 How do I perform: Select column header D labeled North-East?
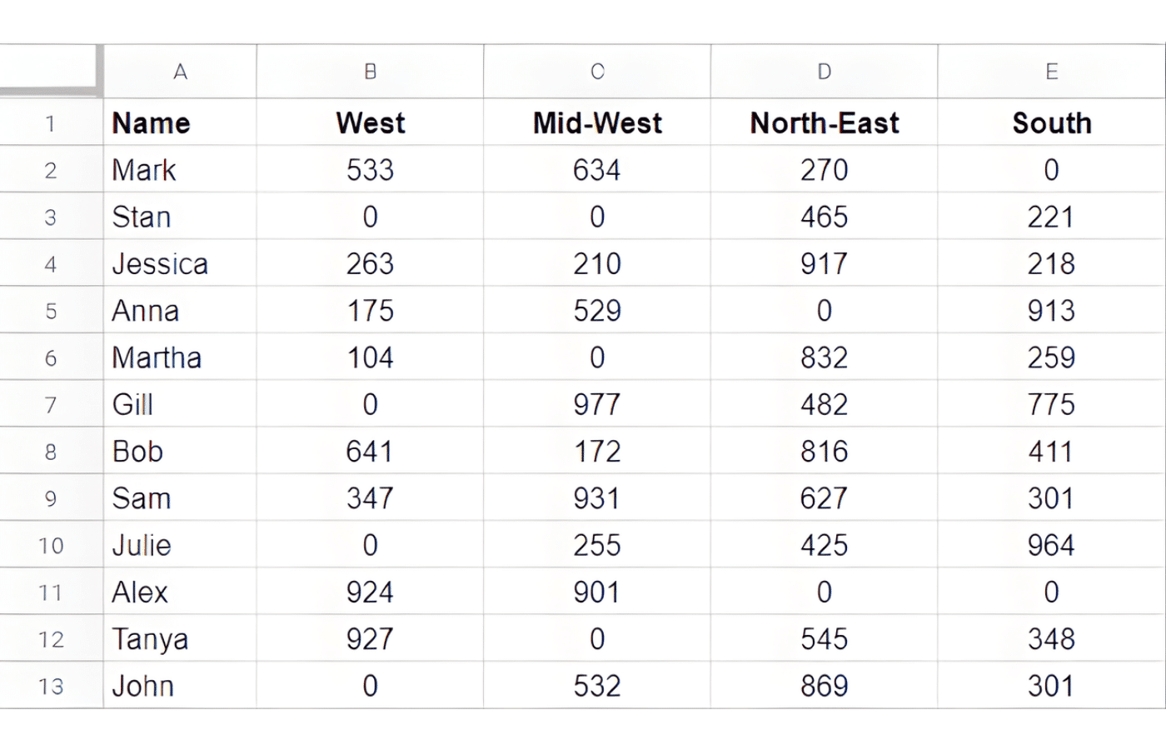pos(823,72)
